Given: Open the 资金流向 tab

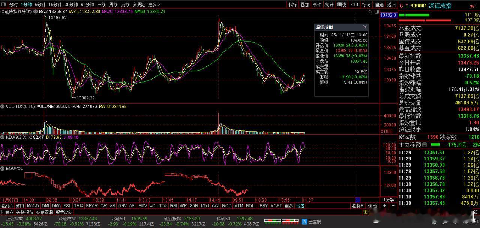Looking at the screenshot, I should [64, 212].
